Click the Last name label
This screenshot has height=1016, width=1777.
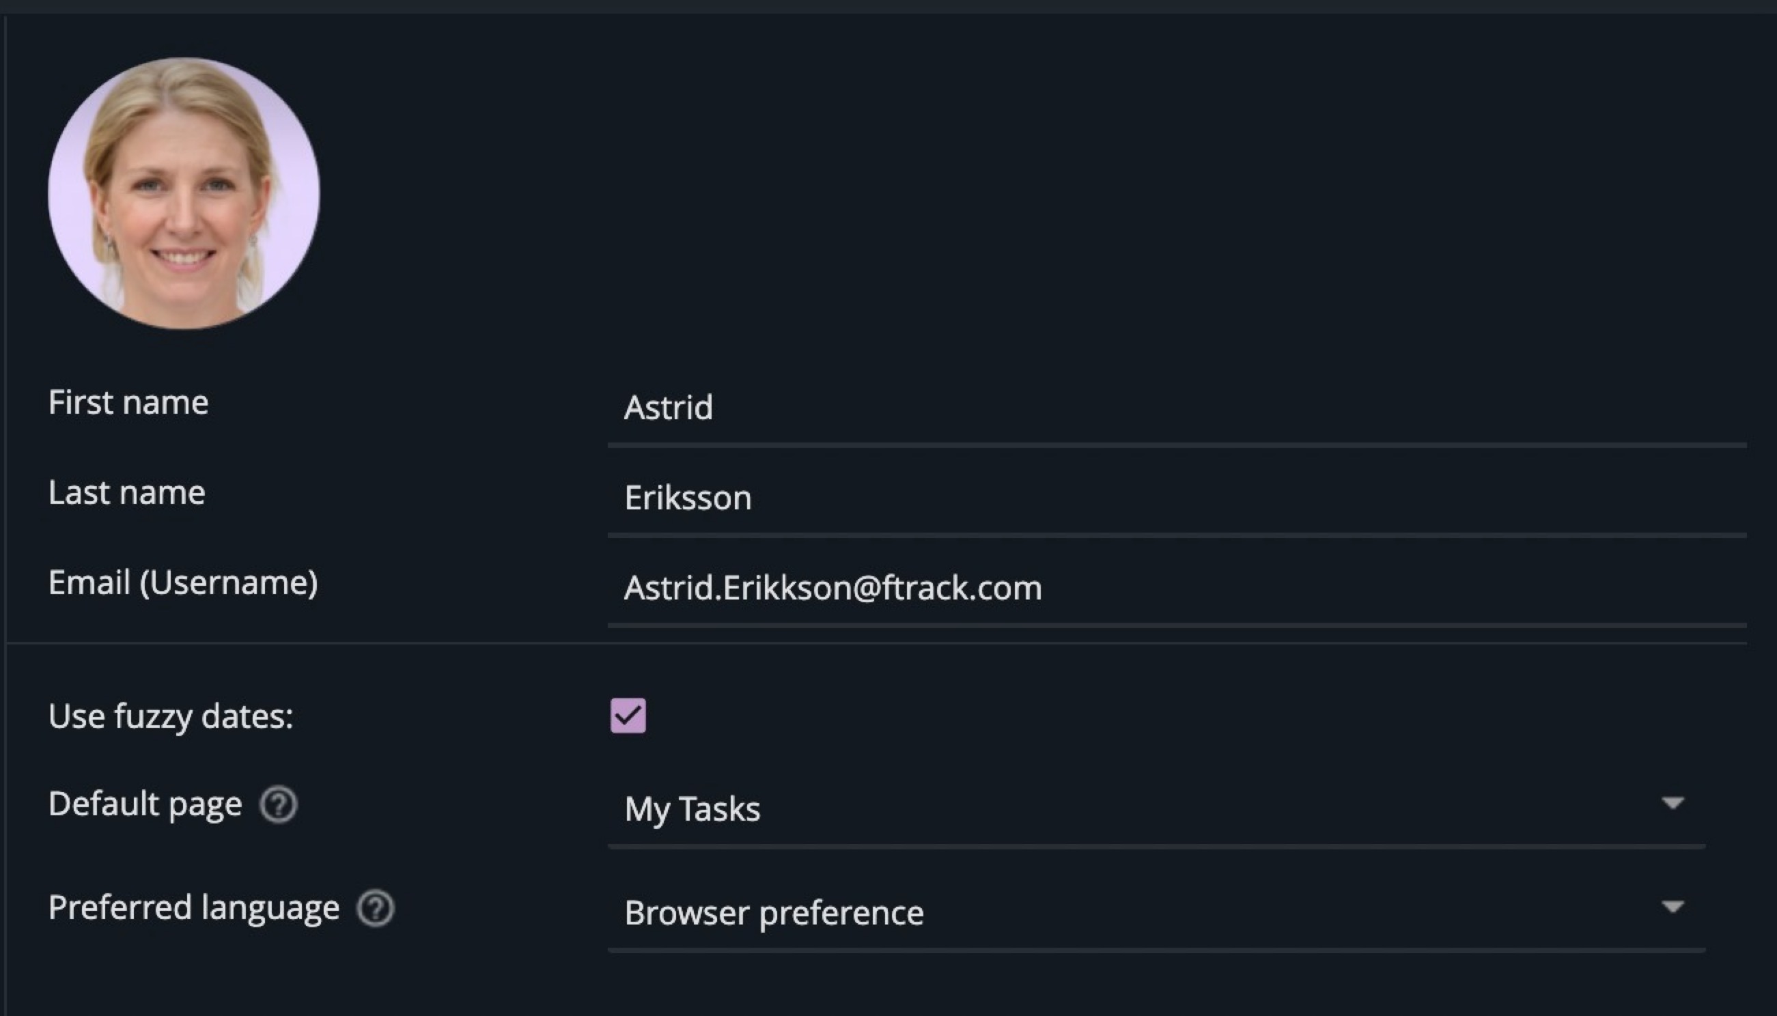[127, 493]
